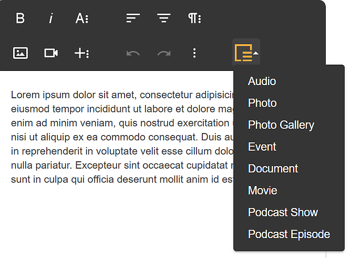Screen dimensions: 352x258
Task: Open paragraph format options
Action: click(x=194, y=18)
